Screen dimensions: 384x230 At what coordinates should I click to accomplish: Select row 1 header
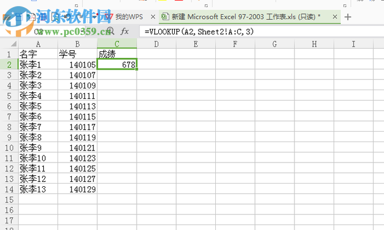(x=9, y=54)
